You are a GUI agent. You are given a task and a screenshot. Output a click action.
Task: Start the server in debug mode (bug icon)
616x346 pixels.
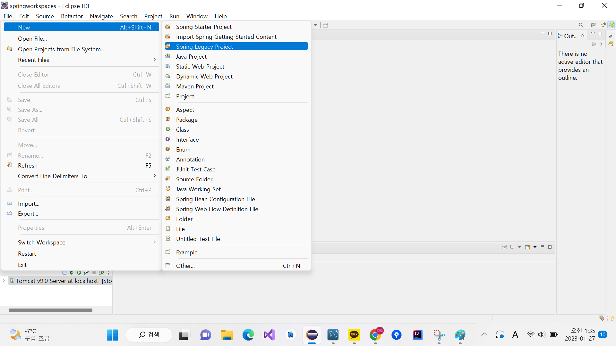coord(72,273)
